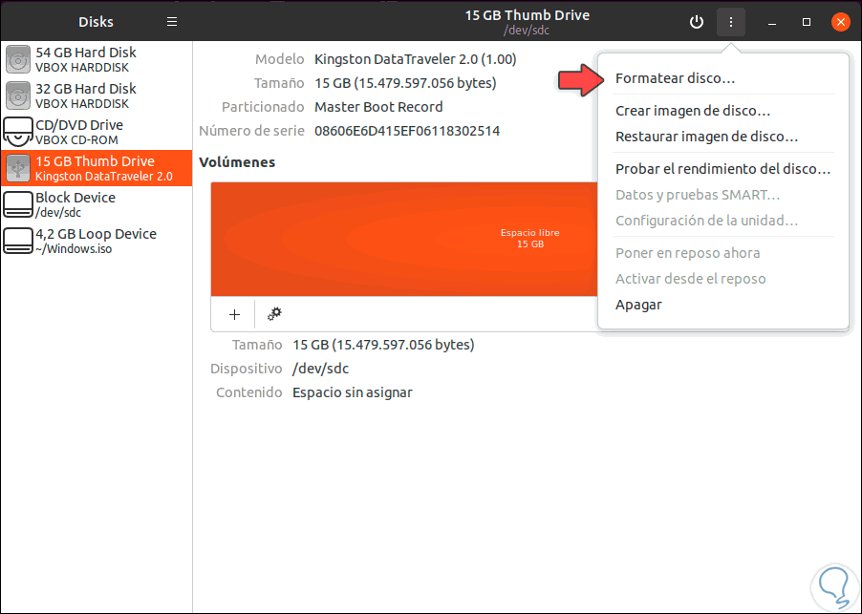
Task: Select the 4,2 GB Loop Device icon
Action: 17,241
